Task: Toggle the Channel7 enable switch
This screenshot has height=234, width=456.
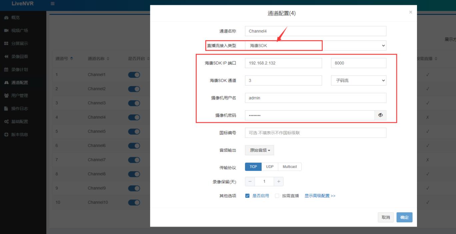Action: point(134,160)
